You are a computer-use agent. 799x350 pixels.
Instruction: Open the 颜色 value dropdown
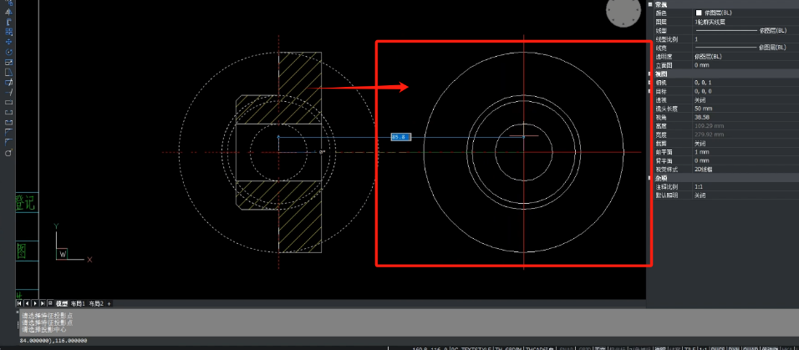pyautogui.click(x=746, y=13)
